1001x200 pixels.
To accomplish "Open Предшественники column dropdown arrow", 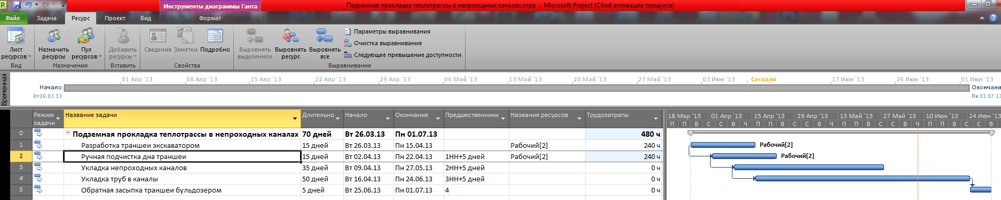I will click(503, 118).
